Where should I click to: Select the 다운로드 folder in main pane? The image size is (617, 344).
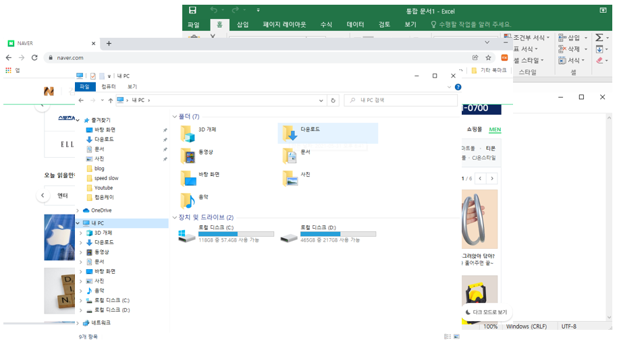coord(328,133)
